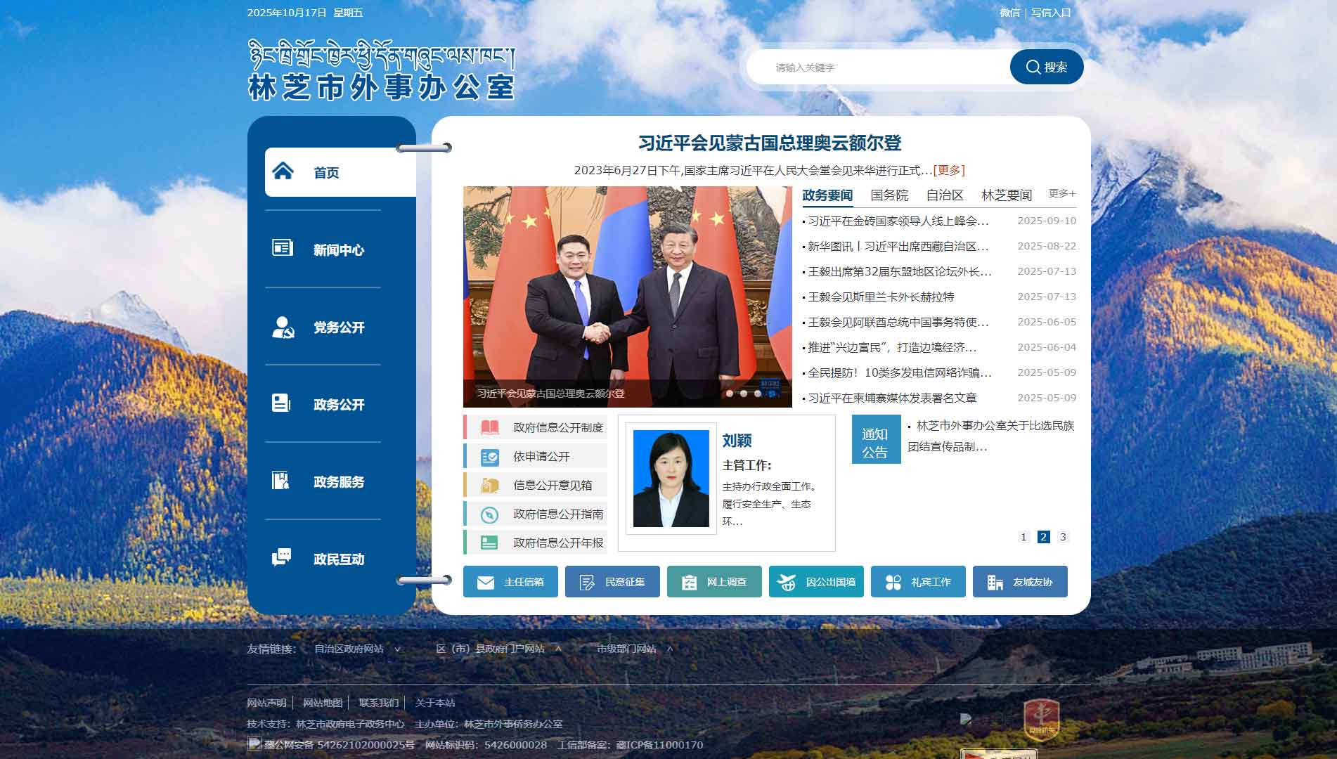Image resolution: width=1337 pixels, height=759 pixels.
Task: Go to notice page 3
Action: point(1063,537)
